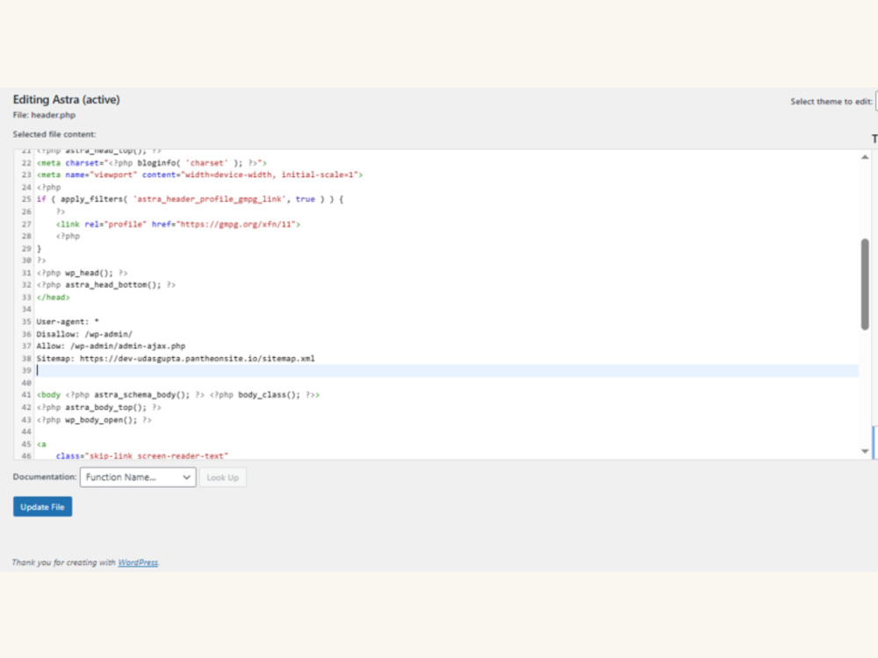Screen dimensions: 878x658
Task: Click the astra_body_top() line
Action: coord(98,407)
